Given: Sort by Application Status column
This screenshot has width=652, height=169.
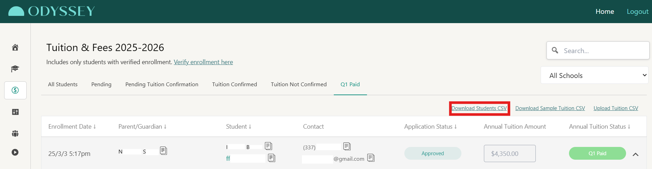Looking at the screenshot, I should coord(430,127).
